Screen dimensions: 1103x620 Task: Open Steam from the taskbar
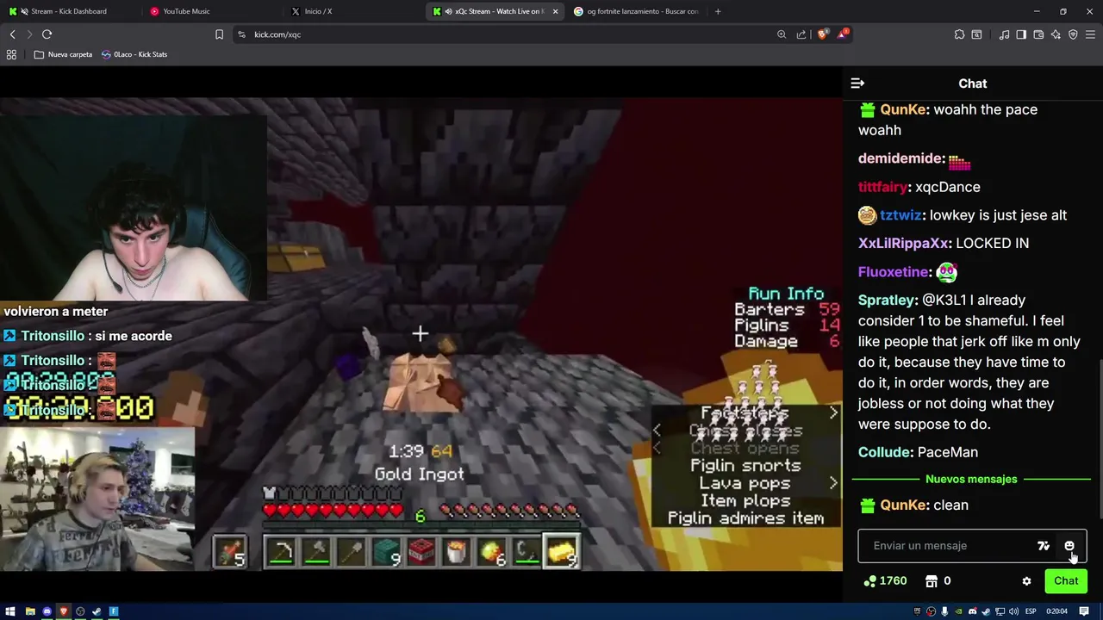[97, 611]
